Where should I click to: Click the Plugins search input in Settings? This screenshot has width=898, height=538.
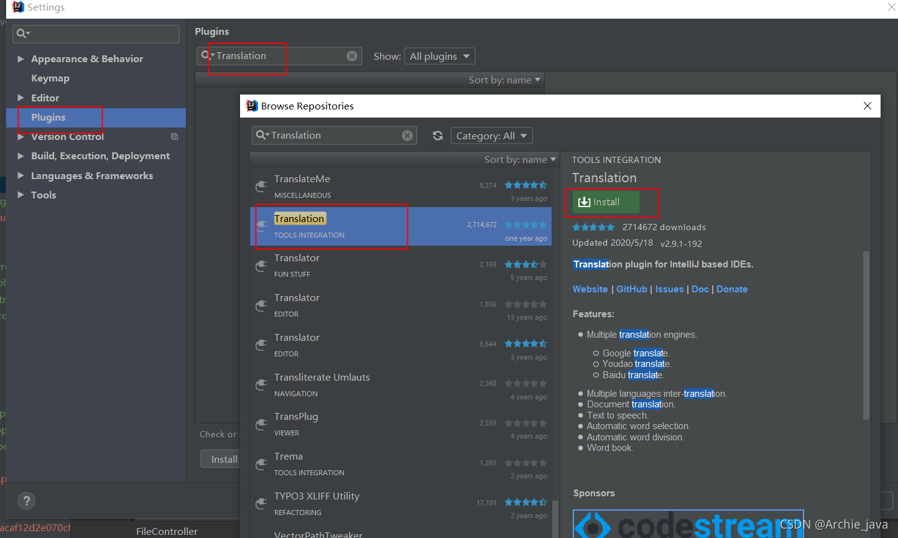tap(279, 56)
